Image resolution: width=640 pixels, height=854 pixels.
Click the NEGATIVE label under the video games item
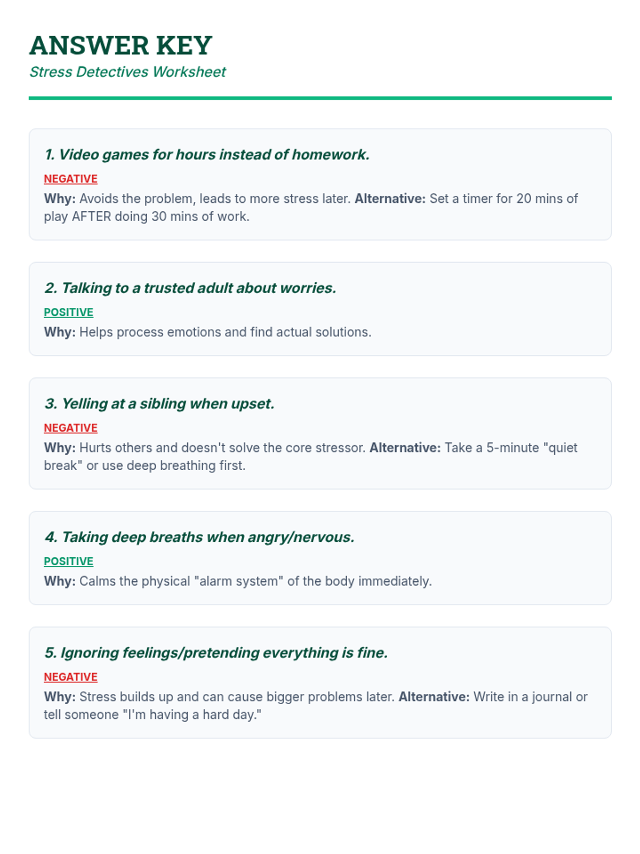tap(70, 179)
